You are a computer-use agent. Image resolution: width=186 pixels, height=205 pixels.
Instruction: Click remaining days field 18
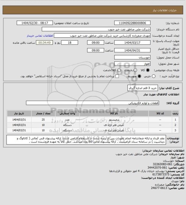70,43
